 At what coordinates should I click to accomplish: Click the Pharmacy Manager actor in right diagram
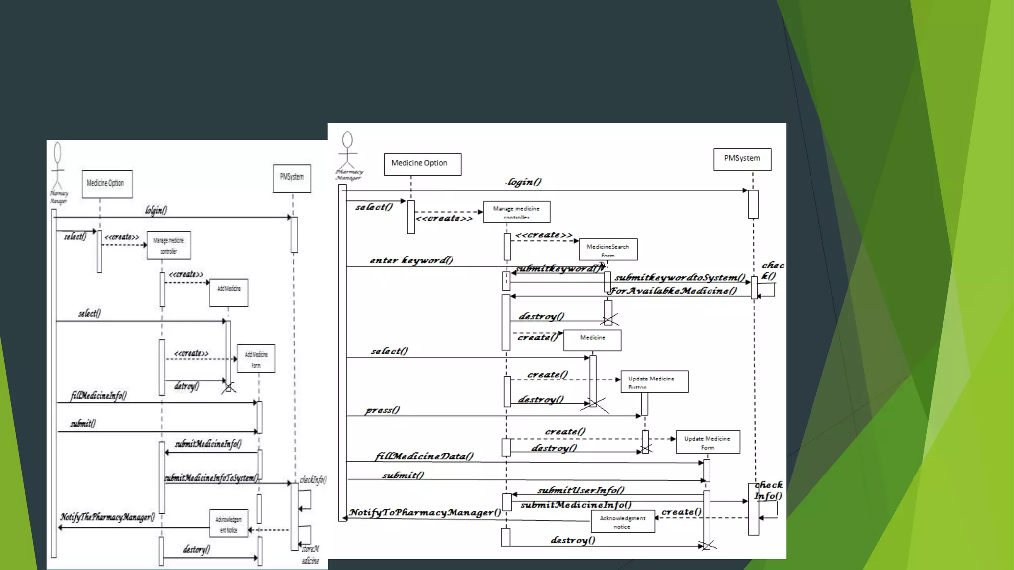tap(348, 152)
